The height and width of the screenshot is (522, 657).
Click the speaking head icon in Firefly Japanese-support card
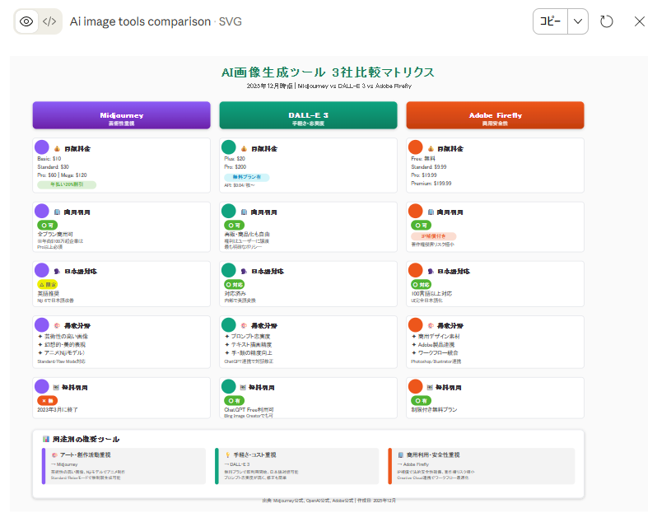[x=431, y=272]
